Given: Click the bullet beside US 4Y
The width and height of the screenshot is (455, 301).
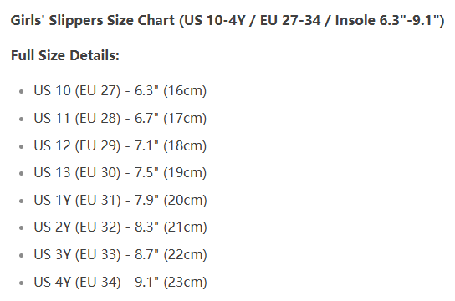Looking at the screenshot, I should coord(21,283).
